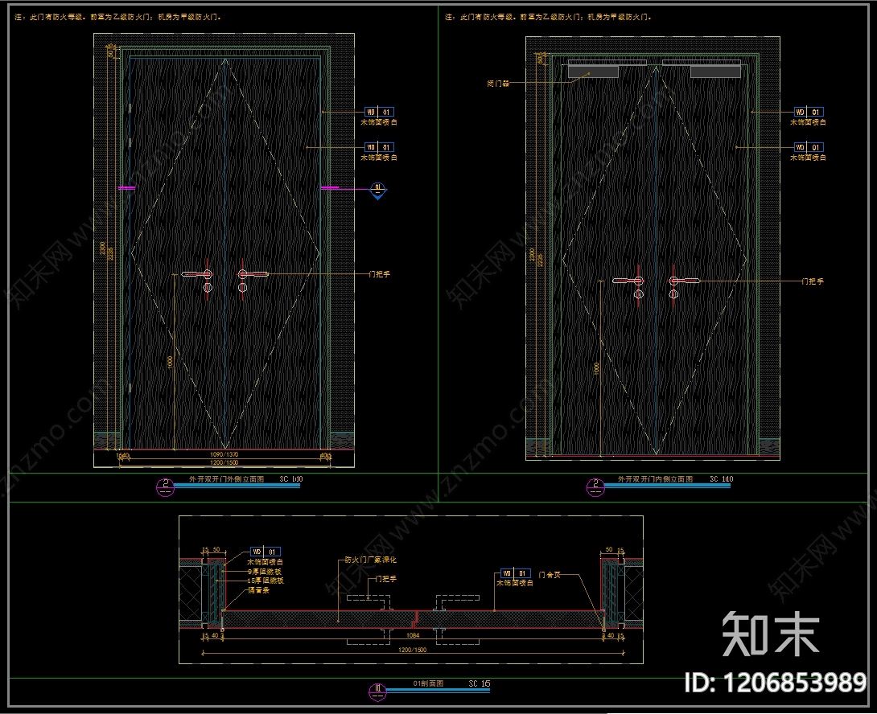Click the number bubble beside 外开双开门外侧立面图
This screenshot has height=714, width=877.
(165, 486)
